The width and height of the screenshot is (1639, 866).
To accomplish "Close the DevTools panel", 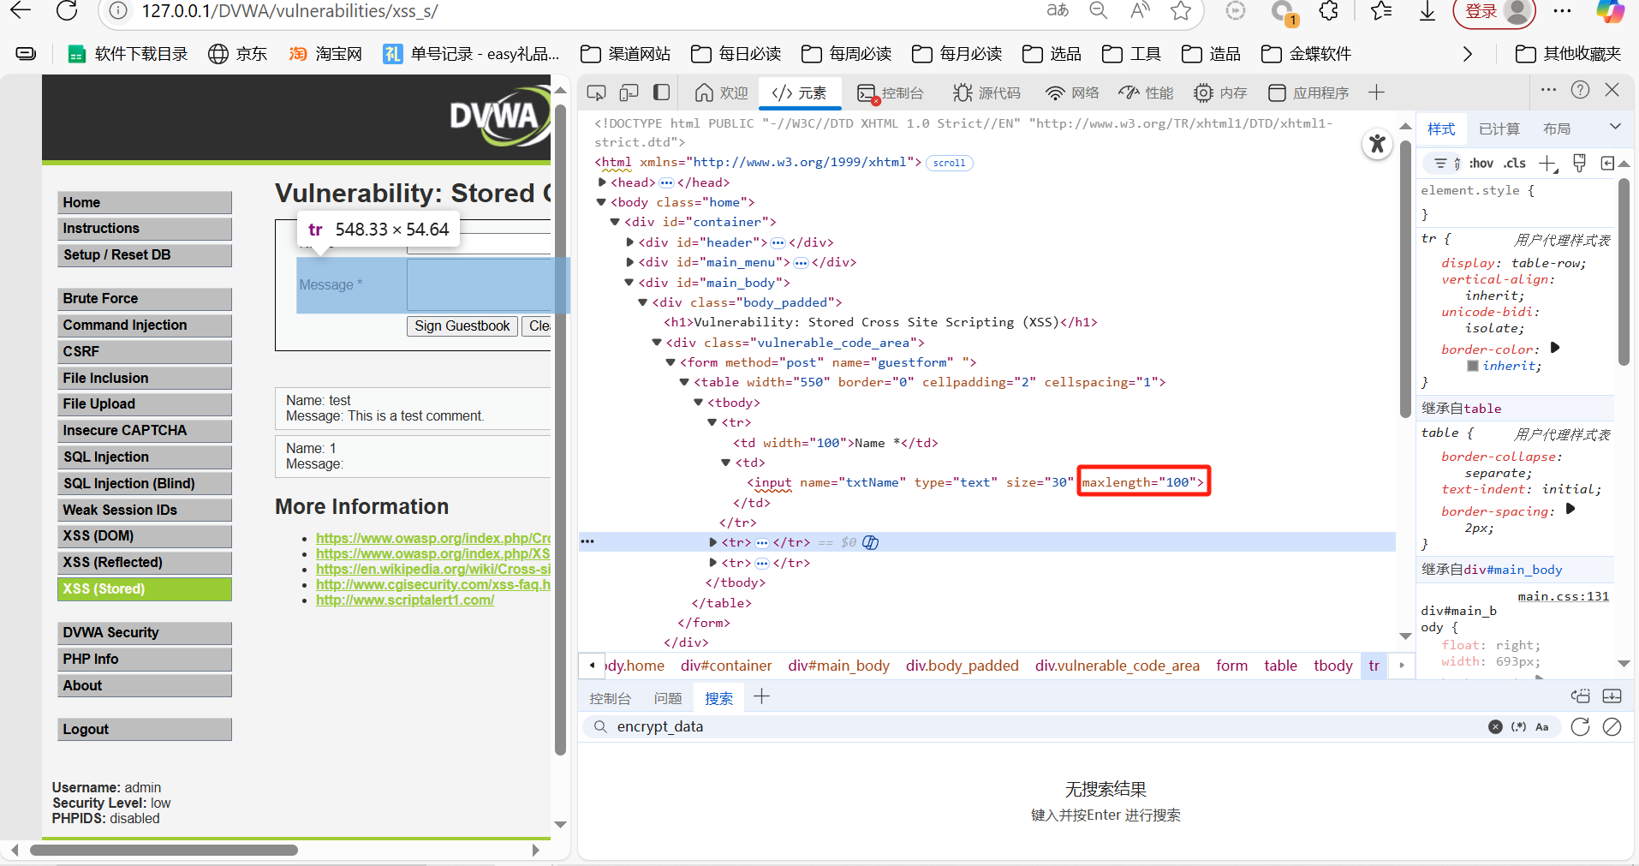I will click(x=1612, y=90).
